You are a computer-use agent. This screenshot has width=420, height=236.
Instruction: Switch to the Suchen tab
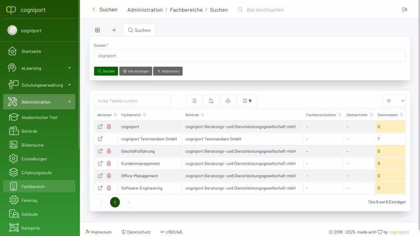(139, 30)
